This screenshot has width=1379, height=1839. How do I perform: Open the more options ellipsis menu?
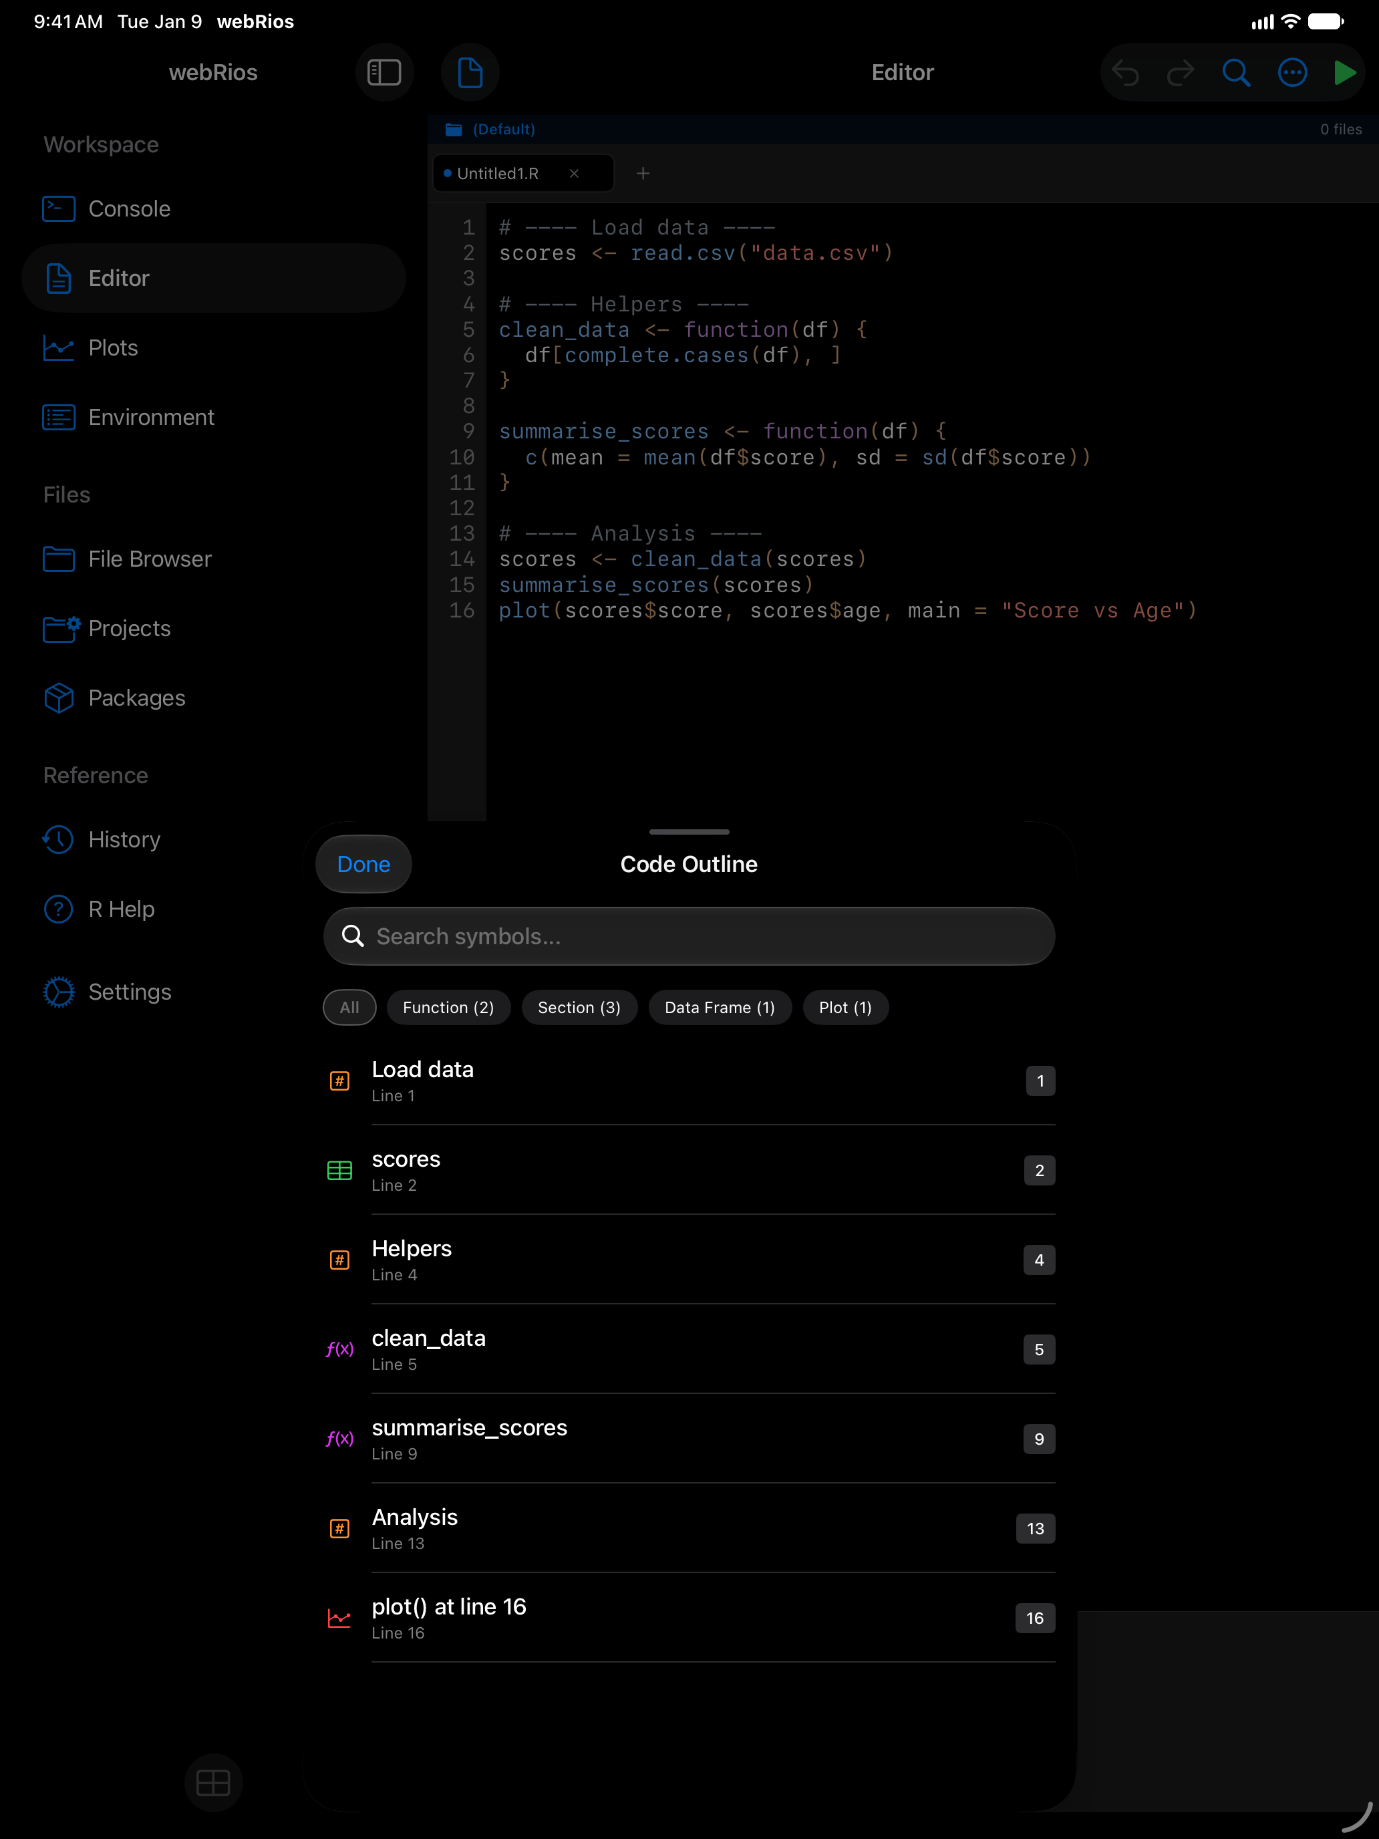point(1291,73)
